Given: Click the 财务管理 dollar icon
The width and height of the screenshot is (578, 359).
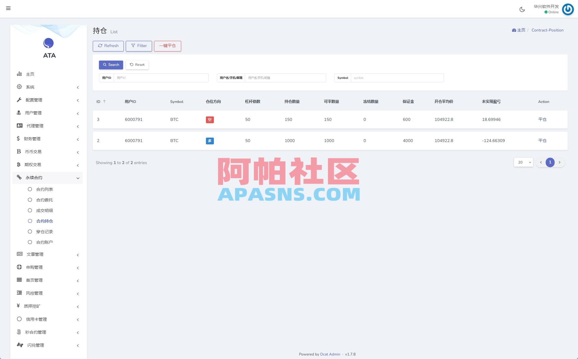Looking at the screenshot, I should pos(18,138).
